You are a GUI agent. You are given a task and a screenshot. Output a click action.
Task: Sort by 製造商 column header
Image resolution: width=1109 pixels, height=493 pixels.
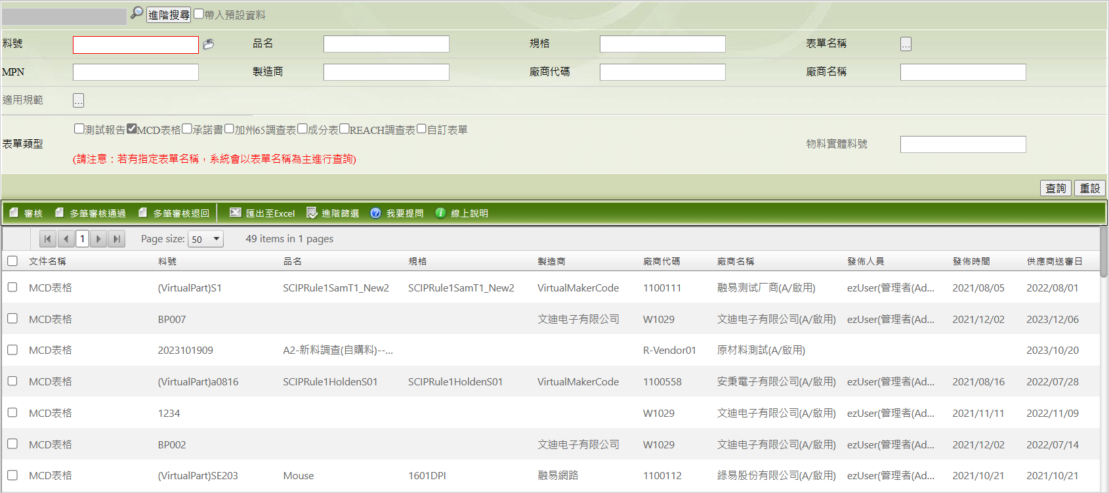551,261
